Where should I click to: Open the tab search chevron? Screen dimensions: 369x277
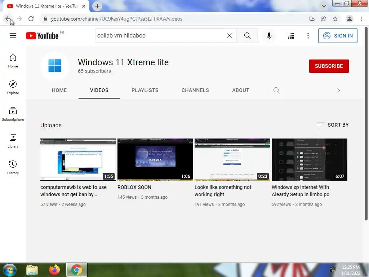(x=324, y=6)
